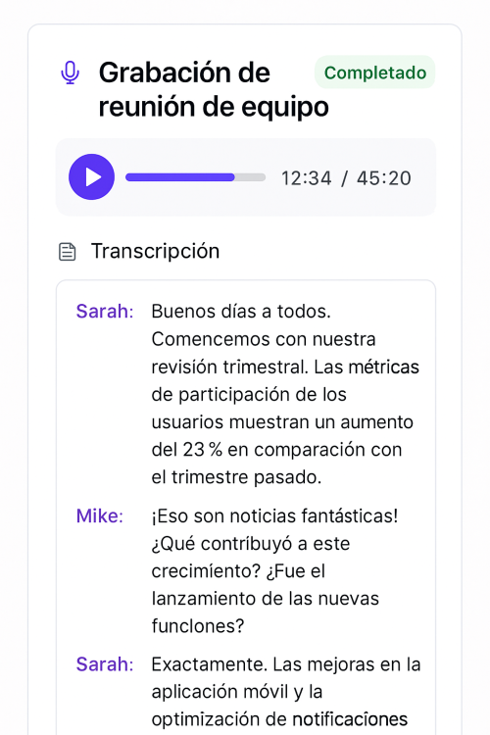Image resolution: width=490 pixels, height=735 pixels.
Task: Click the line 'lanzamiento de las nuevas'
Action: [x=266, y=599]
